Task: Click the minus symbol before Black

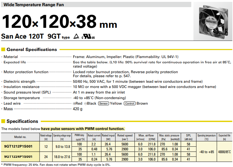Action: coord(85,103)
